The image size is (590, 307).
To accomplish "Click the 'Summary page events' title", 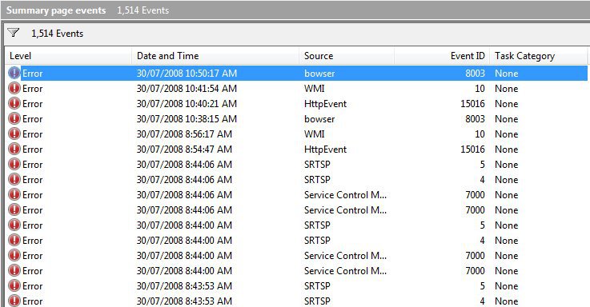I will pos(56,10).
